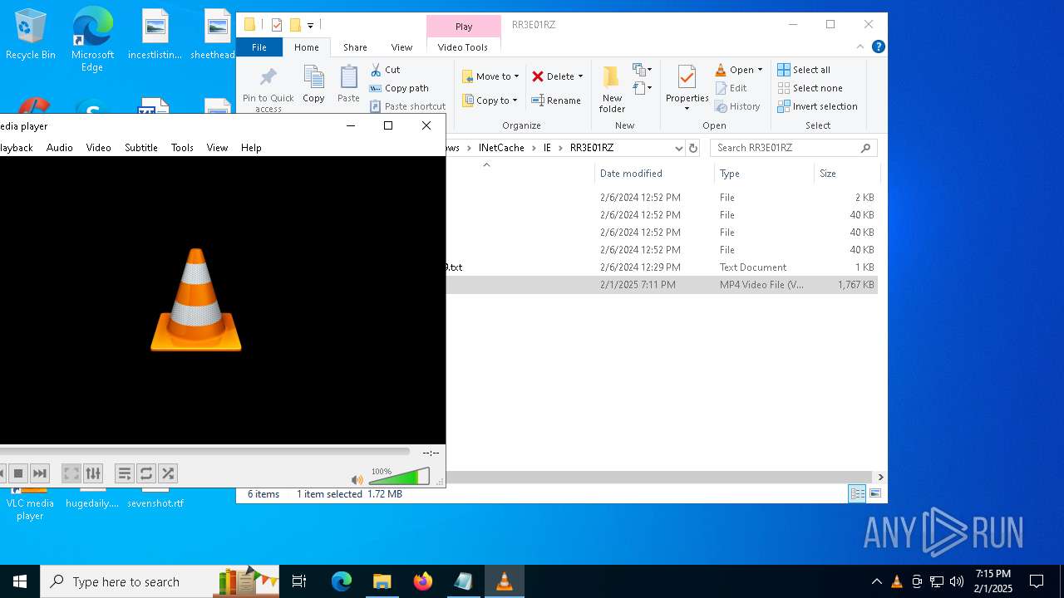Click Rename in the ribbon
Image resolution: width=1064 pixels, height=598 pixels.
tap(556, 100)
